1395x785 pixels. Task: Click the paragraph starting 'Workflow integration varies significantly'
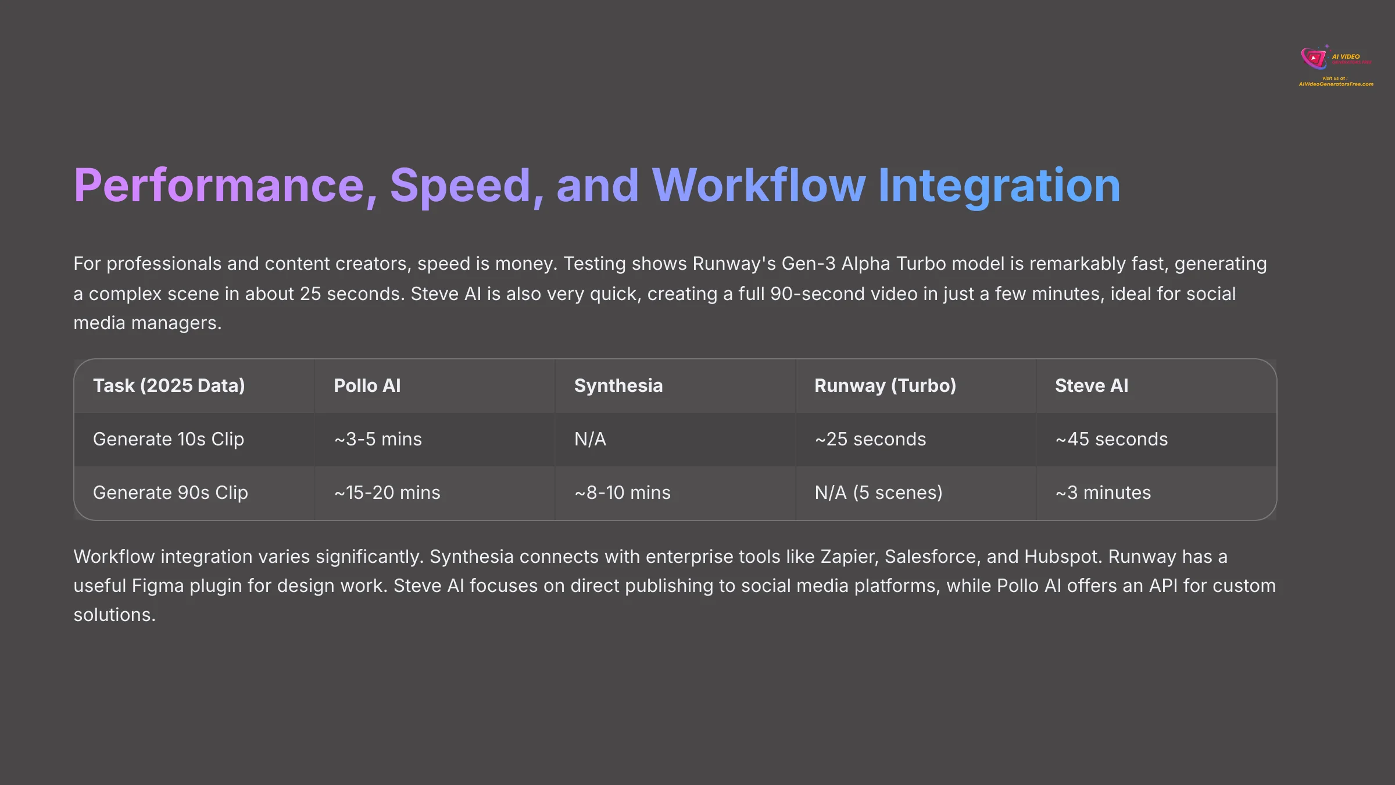[674, 586]
